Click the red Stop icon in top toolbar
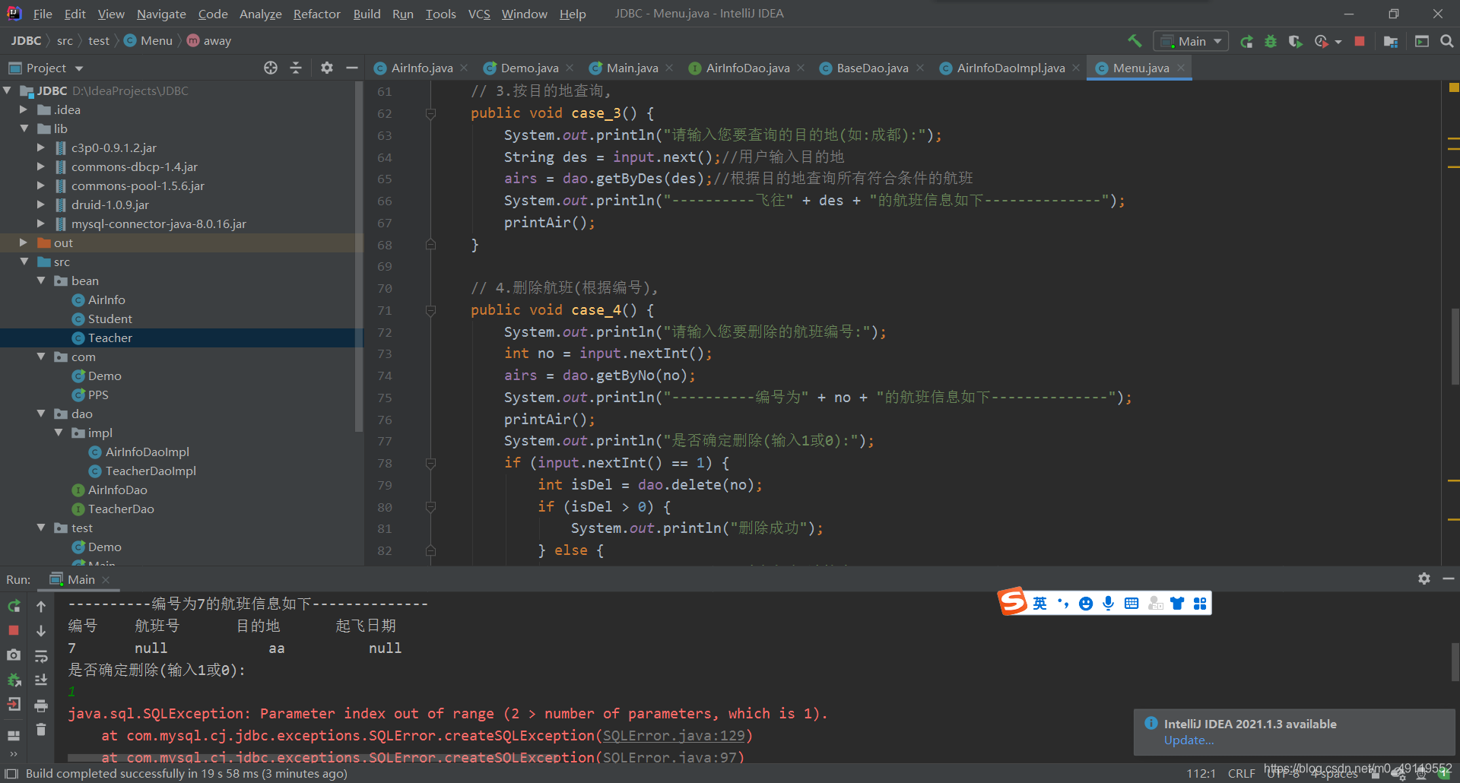 tap(1360, 41)
